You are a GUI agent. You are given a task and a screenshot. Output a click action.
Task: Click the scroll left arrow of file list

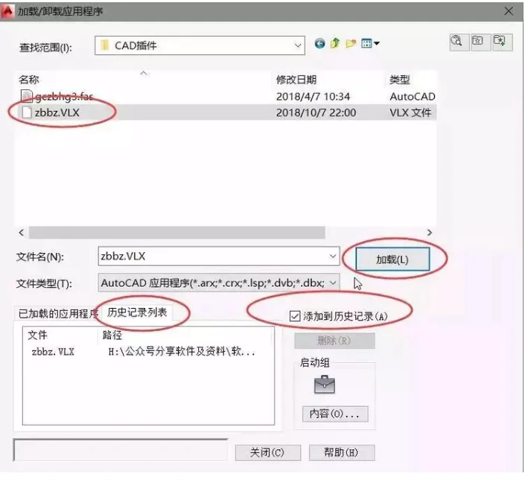pyautogui.click(x=22, y=233)
